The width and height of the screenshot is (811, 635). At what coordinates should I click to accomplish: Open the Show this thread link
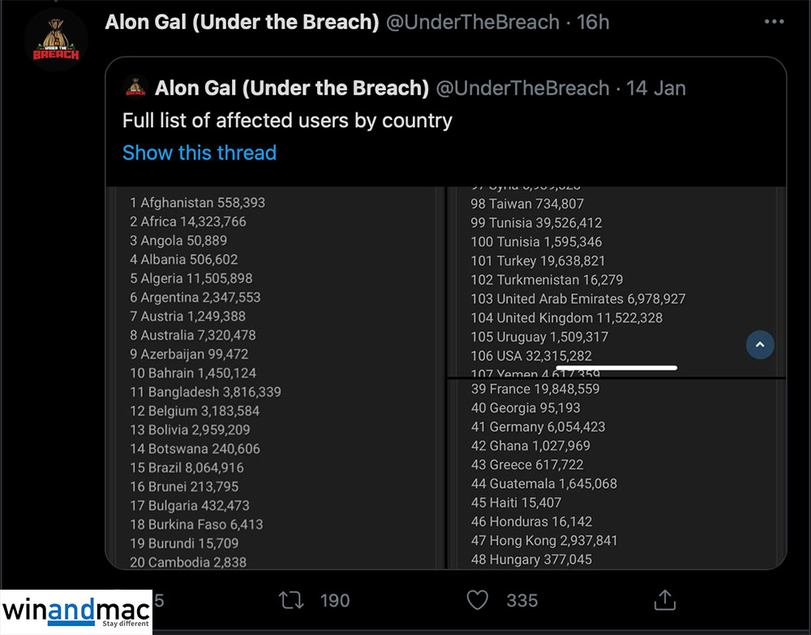[x=200, y=152]
